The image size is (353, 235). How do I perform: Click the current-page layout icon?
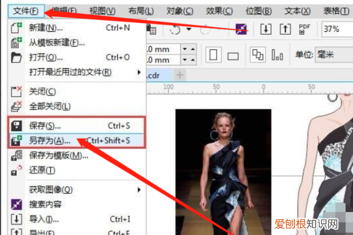click(x=277, y=55)
